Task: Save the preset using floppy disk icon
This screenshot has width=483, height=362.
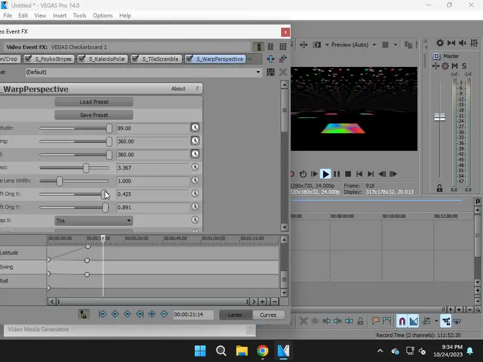Action: (271, 72)
